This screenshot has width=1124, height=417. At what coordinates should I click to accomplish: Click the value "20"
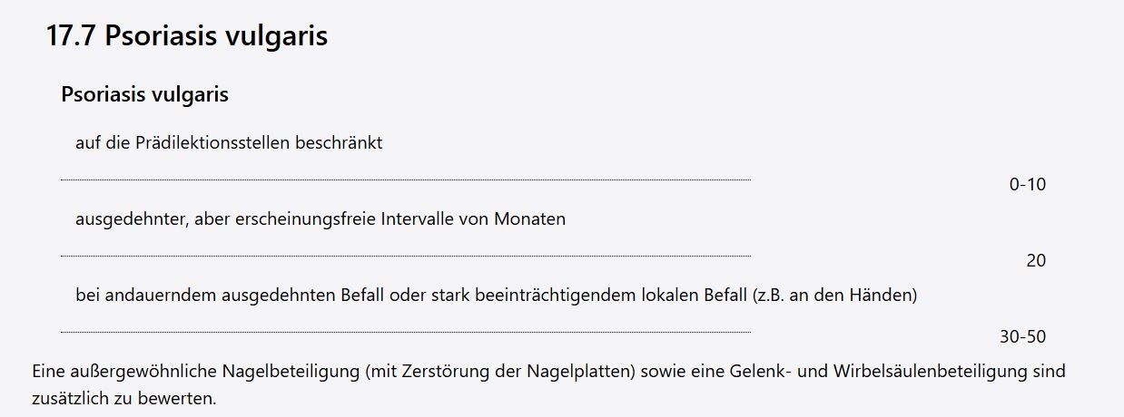coord(1036,261)
